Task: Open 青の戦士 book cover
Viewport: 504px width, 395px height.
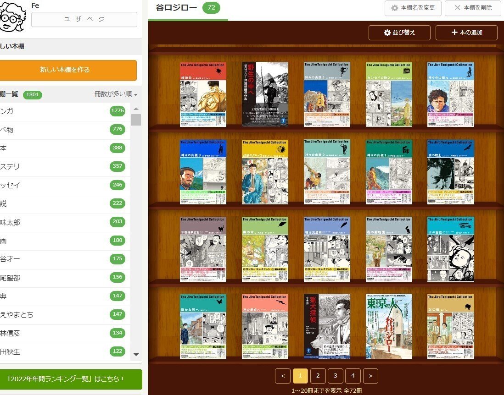Action: coord(451,172)
